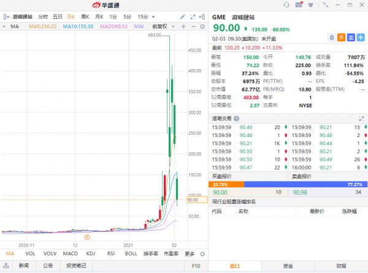Screen dimensions: 368x273
Task: Switch to the 资金 tab
Action: [288, 266]
